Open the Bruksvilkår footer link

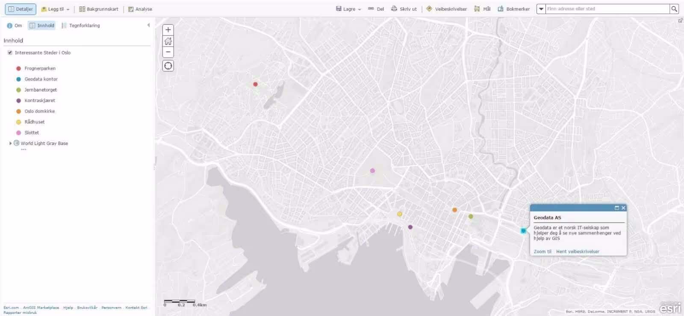click(87, 307)
